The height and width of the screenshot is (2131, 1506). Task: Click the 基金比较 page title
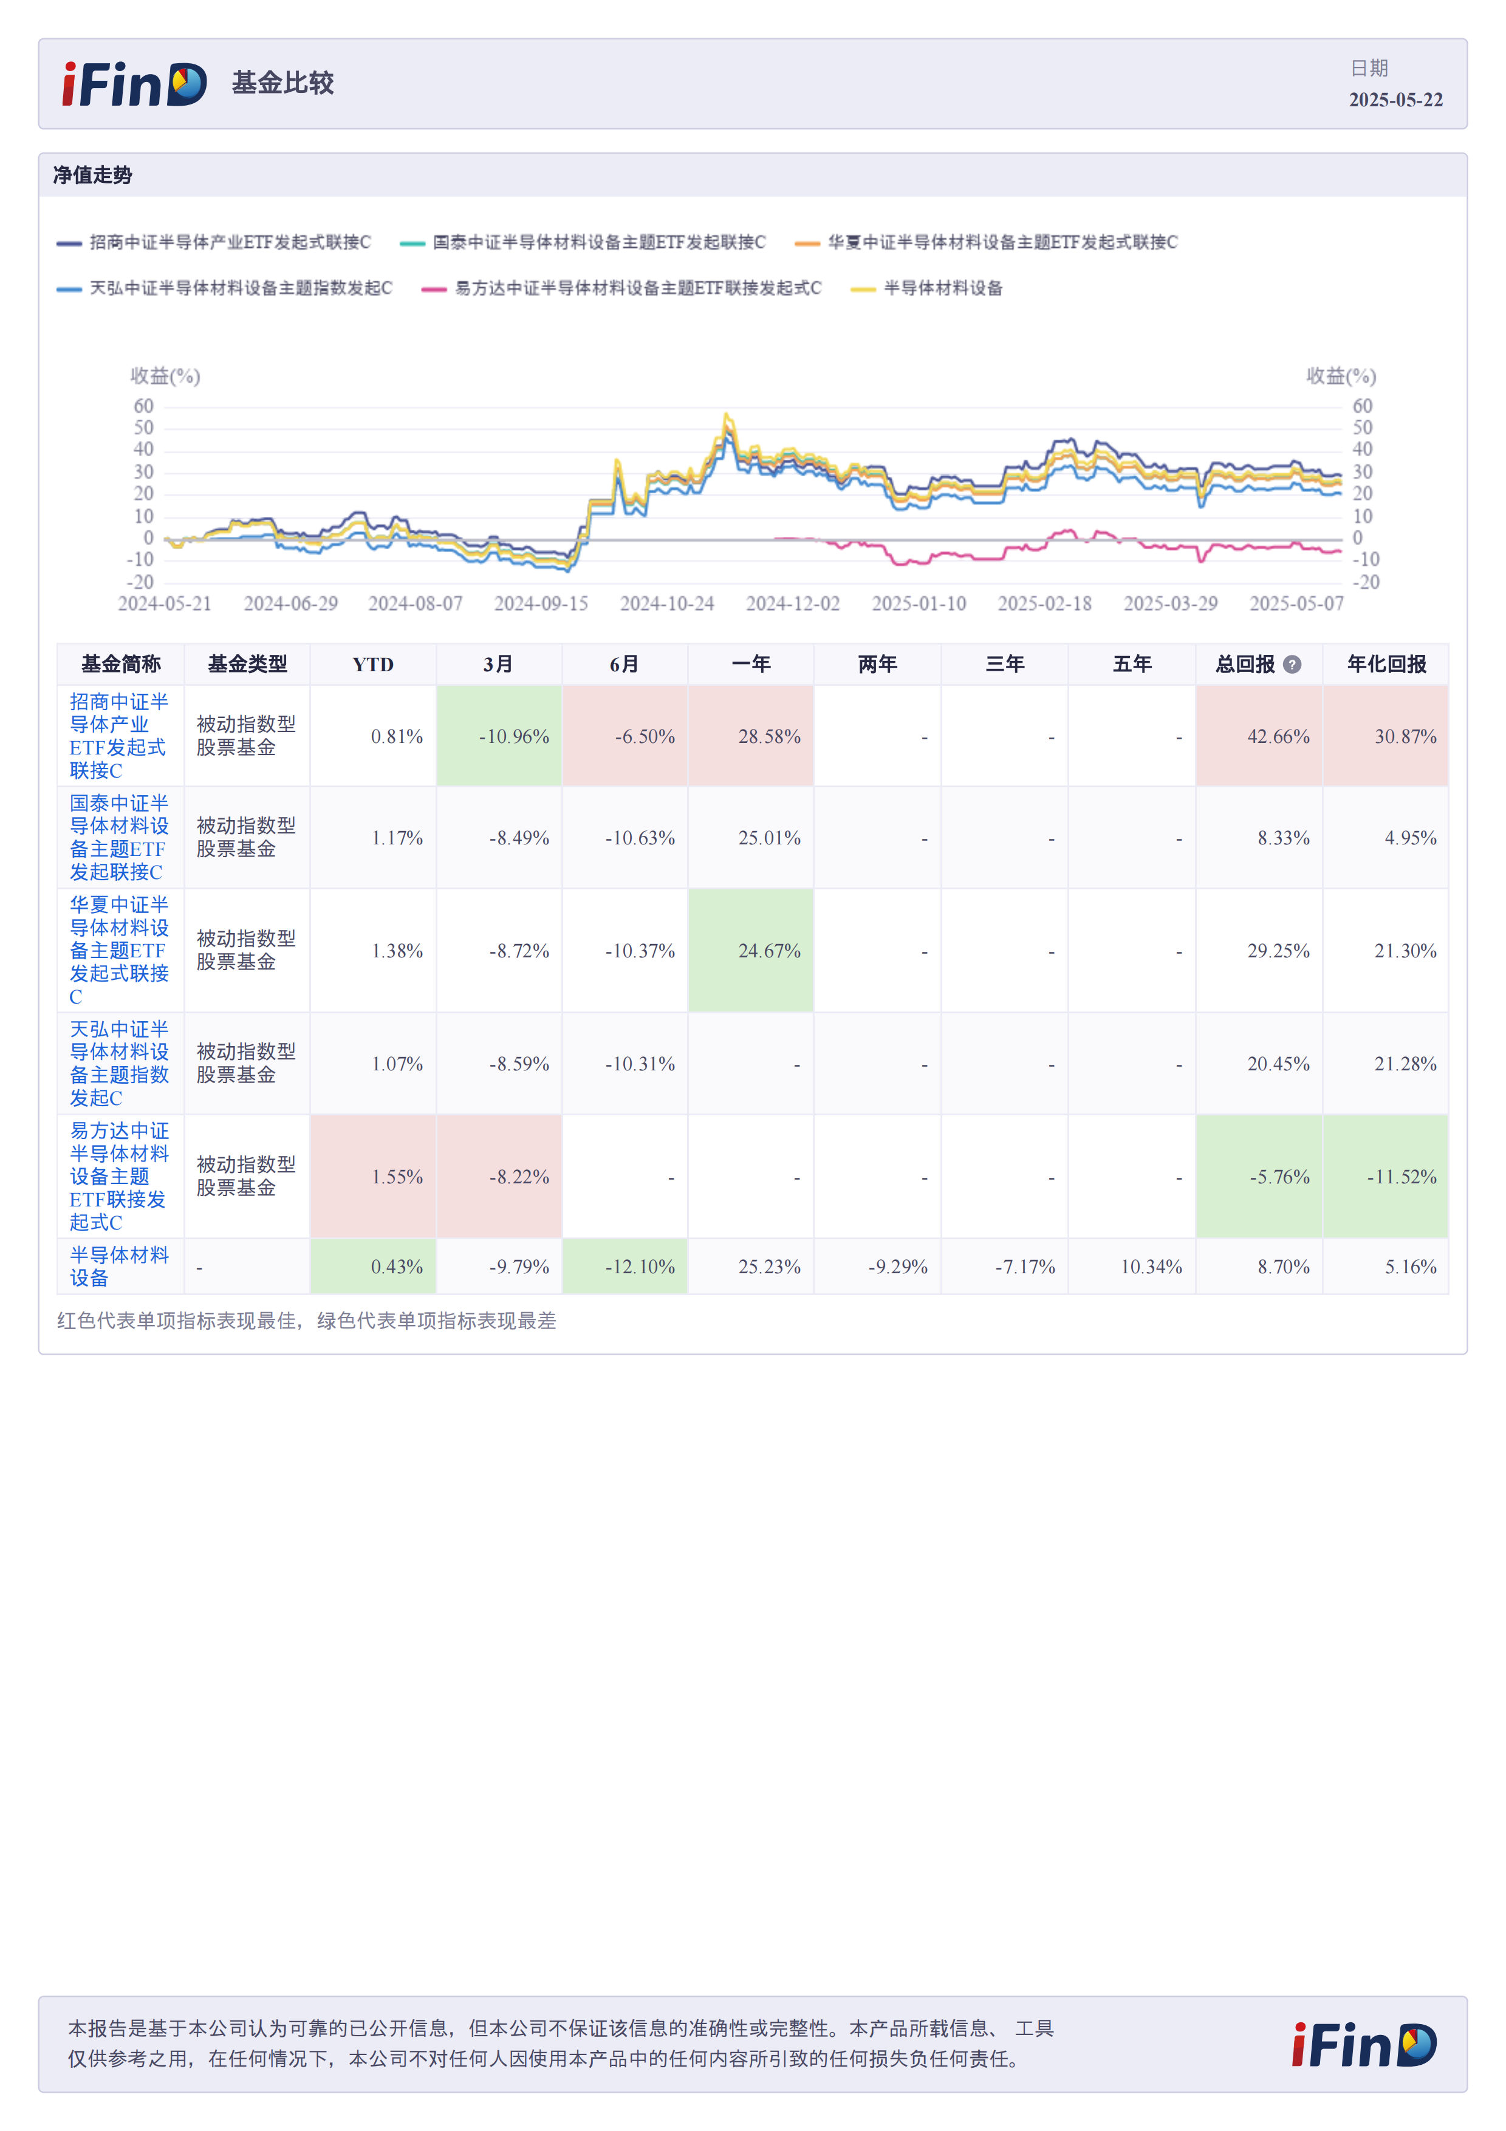pyautogui.click(x=282, y=84)
